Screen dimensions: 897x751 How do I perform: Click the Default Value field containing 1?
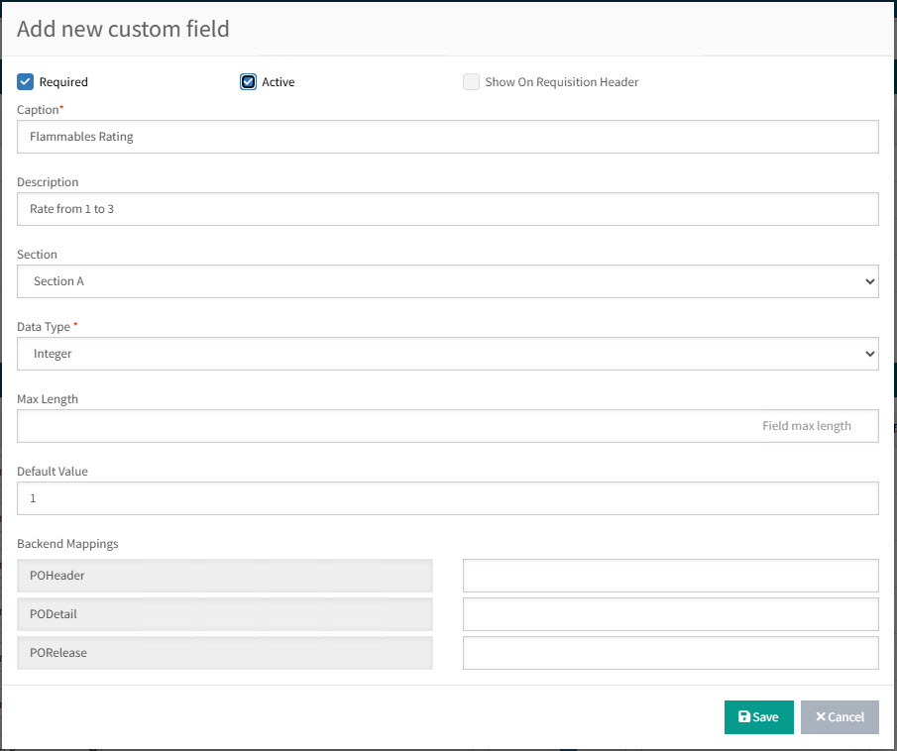[448, 497]
